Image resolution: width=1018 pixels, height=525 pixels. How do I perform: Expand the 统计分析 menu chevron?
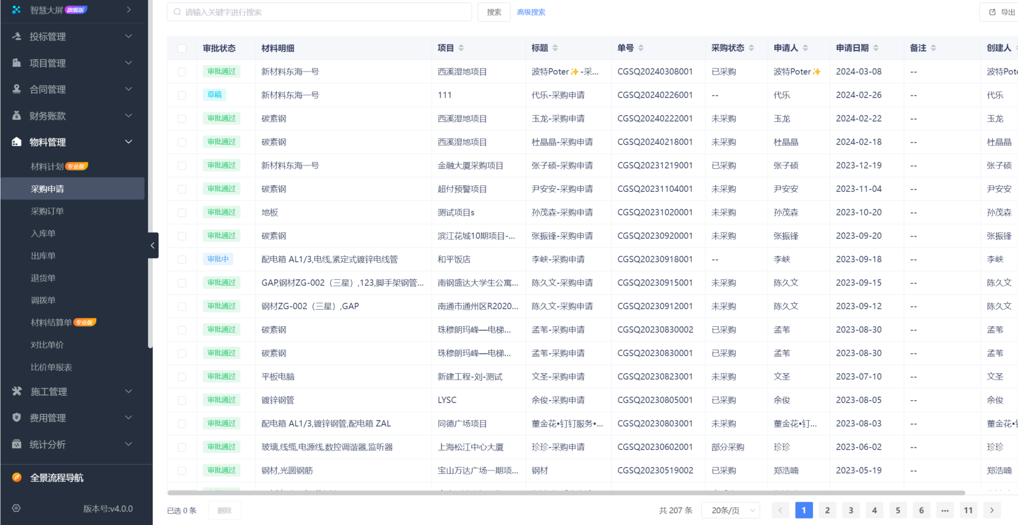click(x=129, y=444)
